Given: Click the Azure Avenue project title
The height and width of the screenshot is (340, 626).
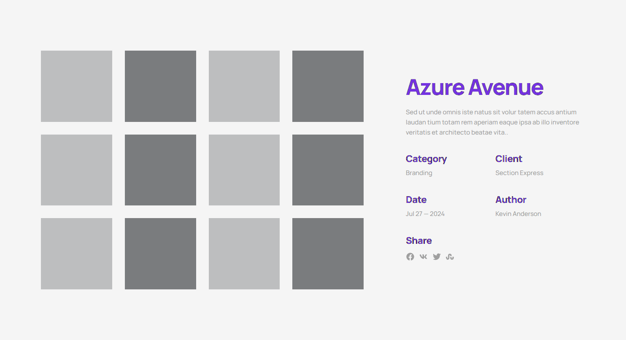Looking at the screenshot, I should [474, 87].
